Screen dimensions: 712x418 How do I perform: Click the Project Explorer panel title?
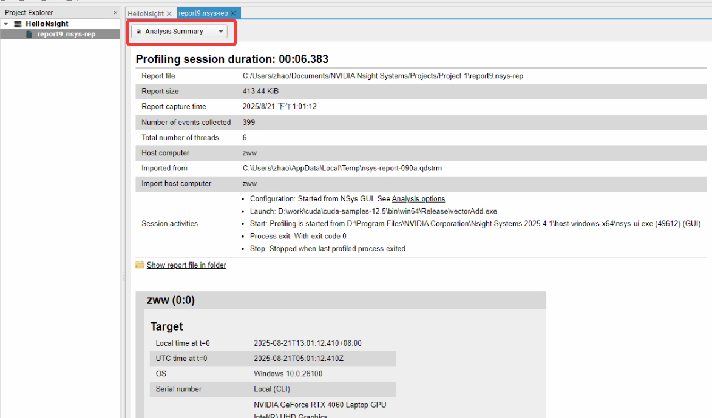coord(29,13)
